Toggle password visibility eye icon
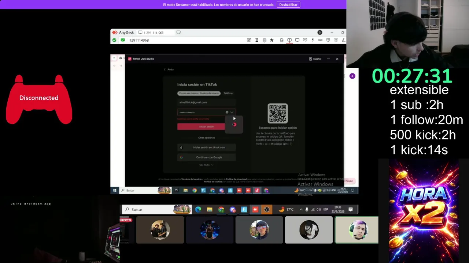This screenshot has width=469, height=263. coord(232,112)
